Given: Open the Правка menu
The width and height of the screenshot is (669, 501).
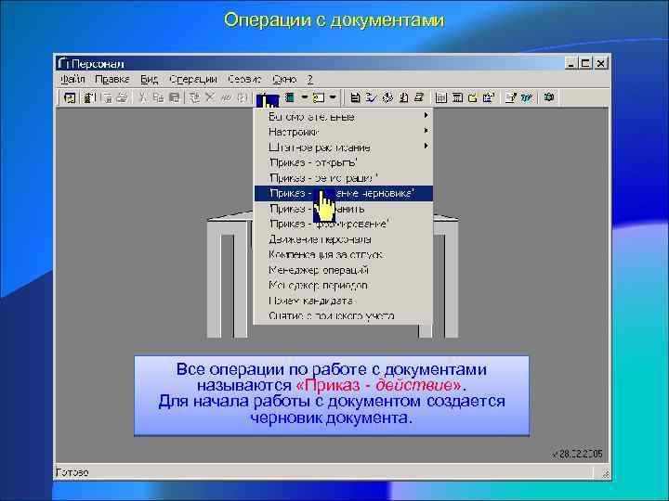Looking at the screenshot, I should click(x=112, y=79).
